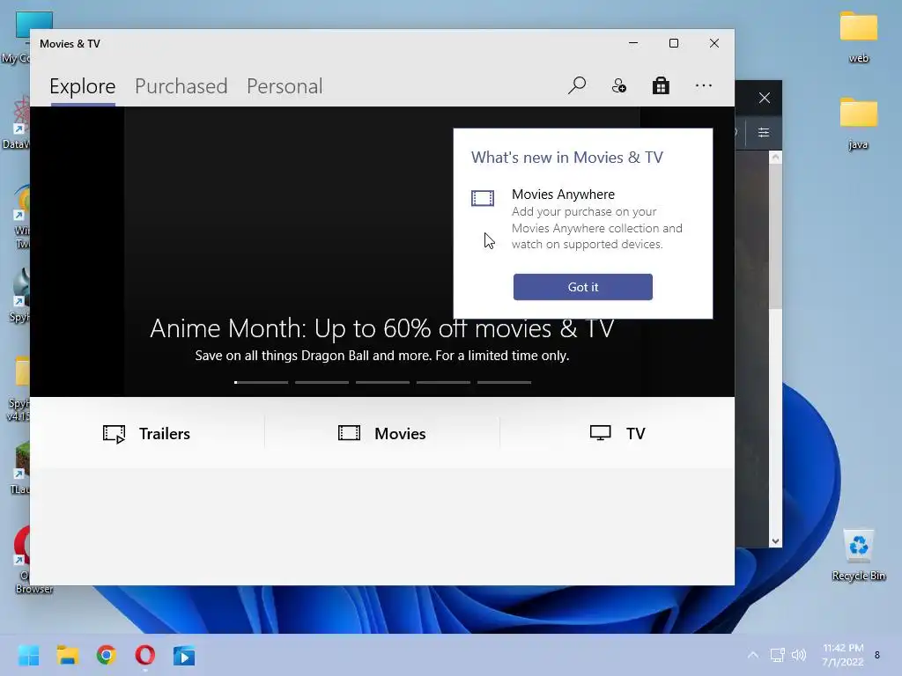Screen dimensions: 902x676
Task: Select the first carousel page indicator
Action: pos(261,382)
